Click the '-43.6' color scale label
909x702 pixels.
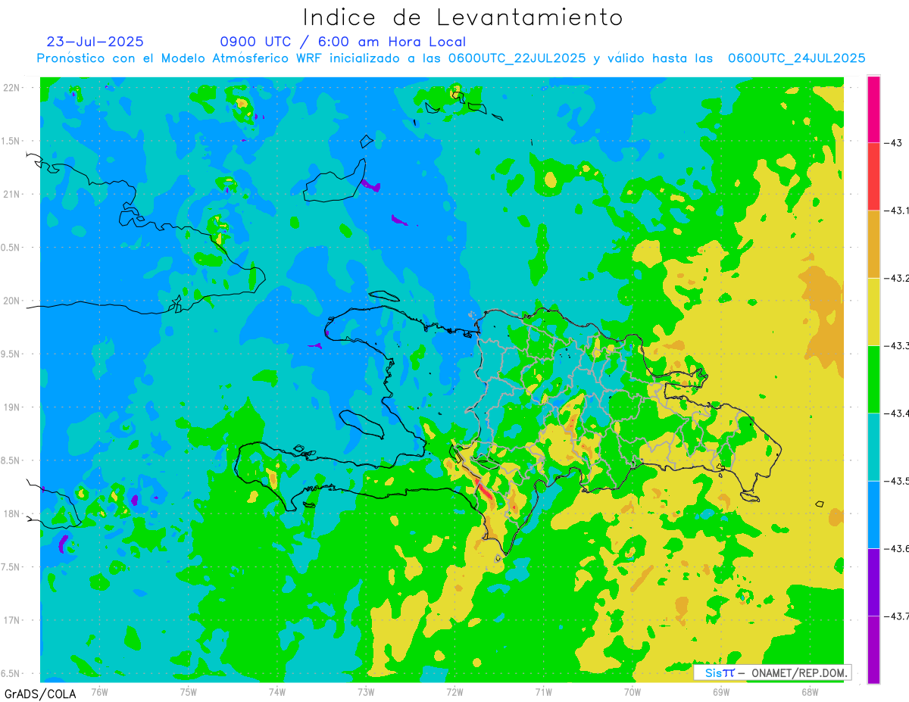pos(896,548)
